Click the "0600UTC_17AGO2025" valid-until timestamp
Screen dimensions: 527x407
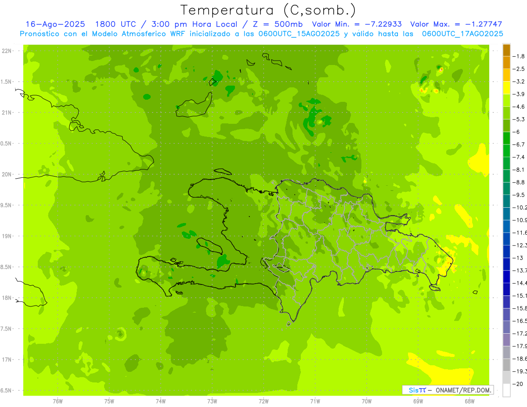tap(462, 34)
